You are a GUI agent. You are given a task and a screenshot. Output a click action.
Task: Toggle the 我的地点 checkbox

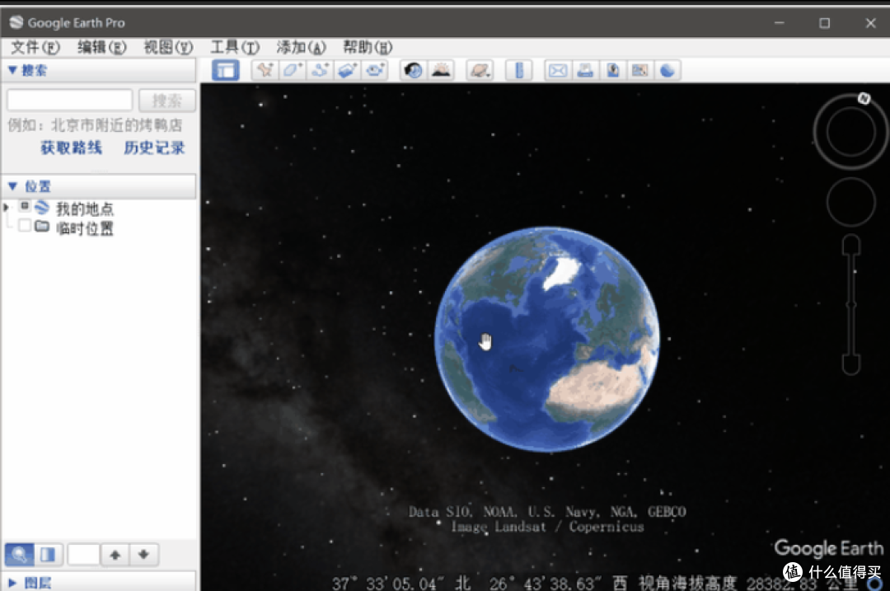(25, 206)
